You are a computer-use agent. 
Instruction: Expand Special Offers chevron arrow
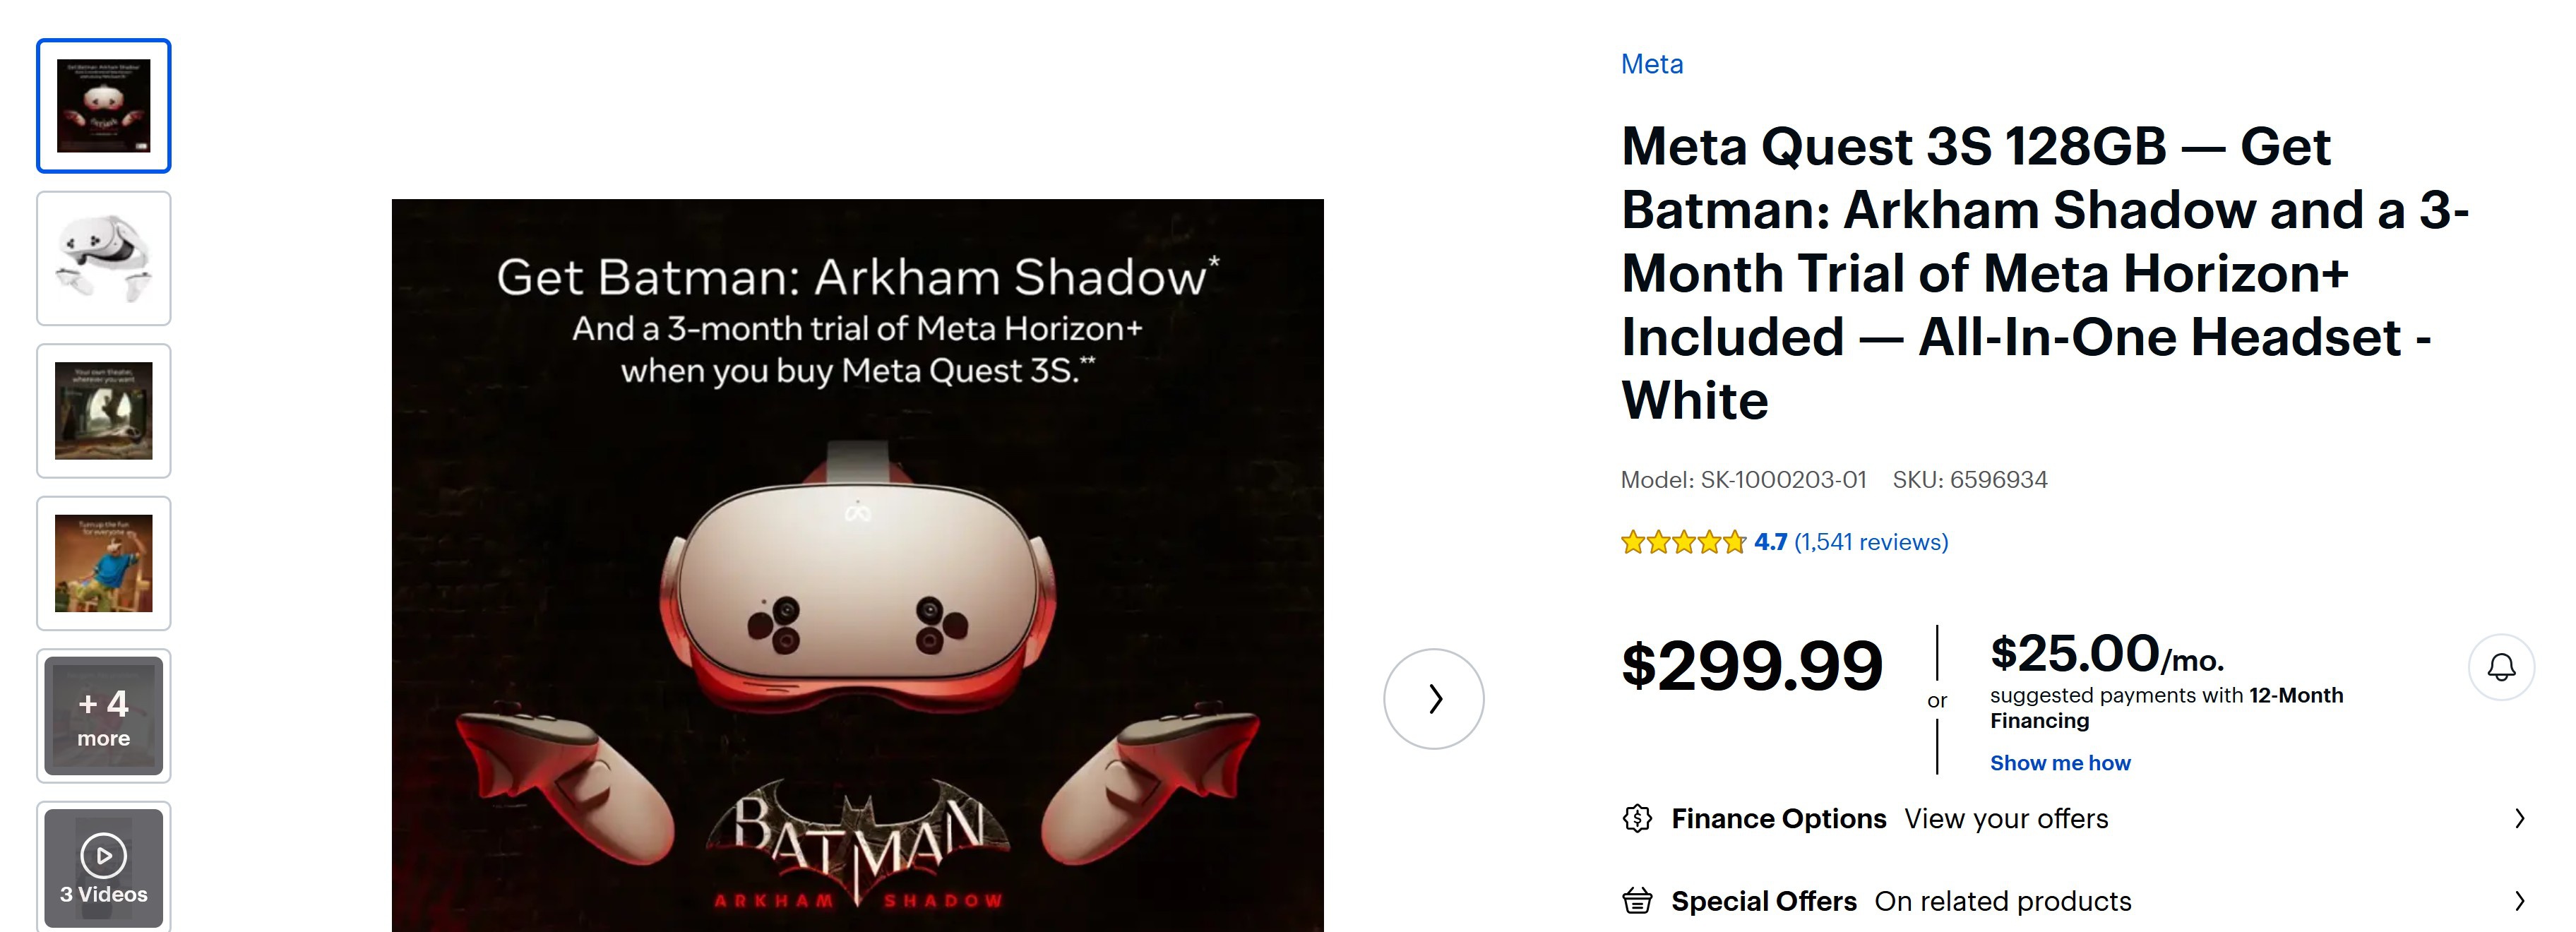[2520, 901]
